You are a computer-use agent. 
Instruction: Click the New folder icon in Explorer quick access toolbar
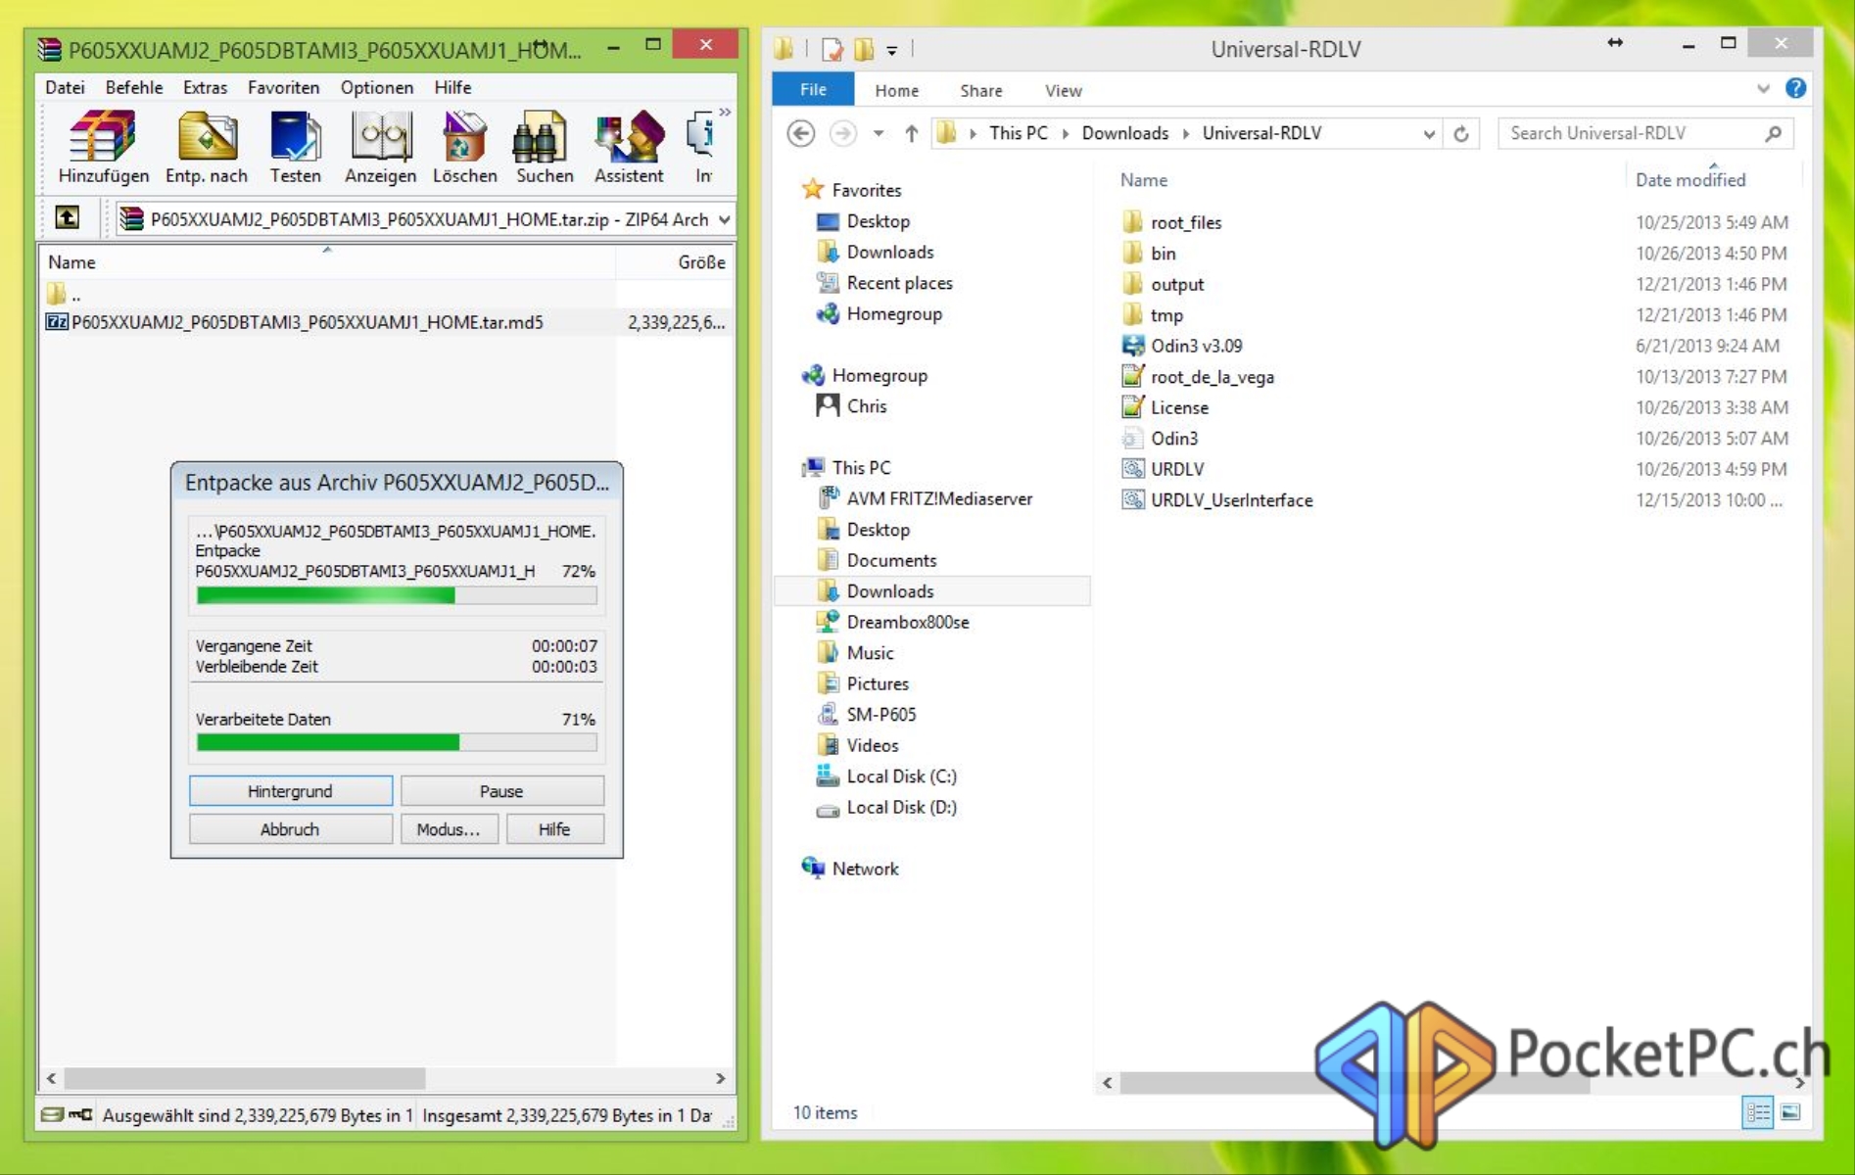[864, 49]
